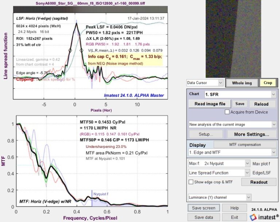Expand the Chart dropdown showing 1. SFR
Screen dimensions: 280x222
tap(240, 94)
